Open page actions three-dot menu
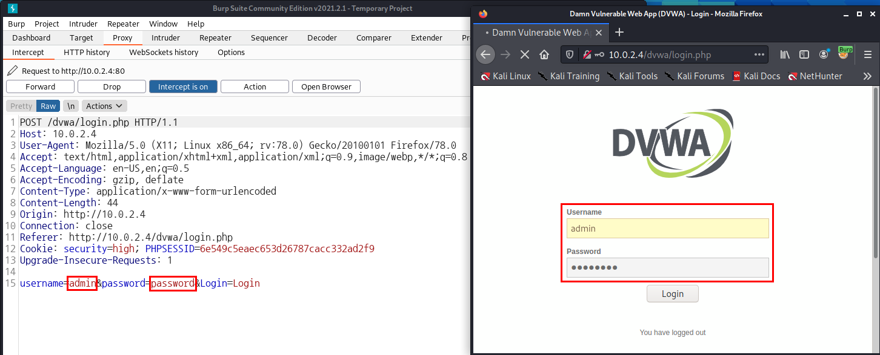The image size is (880, 355). click(x=759, y=54)
